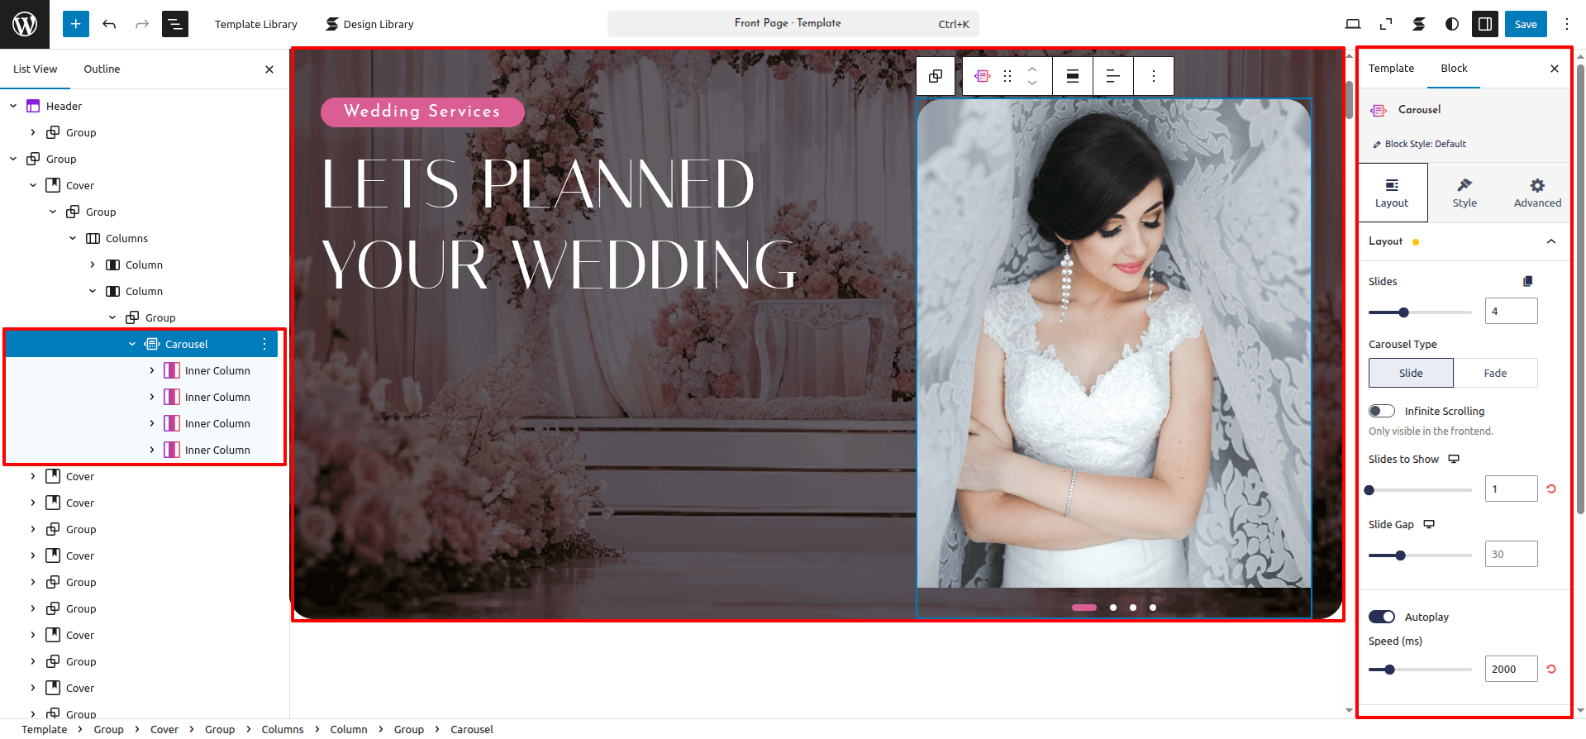Click the undo arrow icon
This screenshot has width=1586, height=739.
pos(109,24)
